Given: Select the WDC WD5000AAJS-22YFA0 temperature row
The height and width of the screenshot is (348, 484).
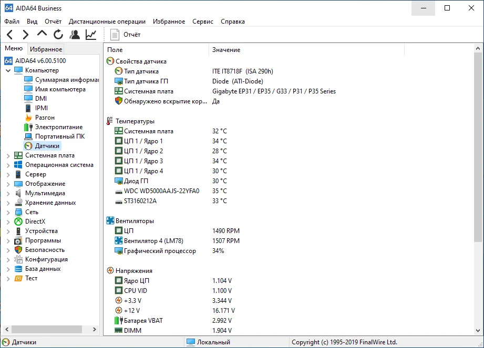Looking at the screenshot, I should tap(161, 191).
